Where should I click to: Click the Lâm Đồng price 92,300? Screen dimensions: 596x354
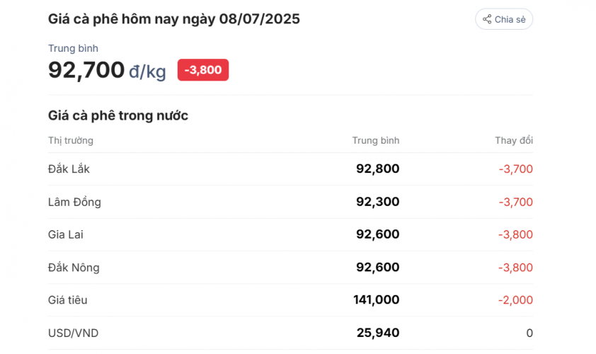[x=378, y=202]
